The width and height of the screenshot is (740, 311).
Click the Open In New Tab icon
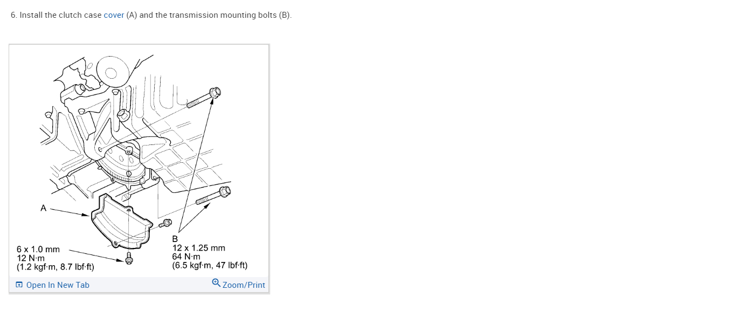[x=19, y=285]
